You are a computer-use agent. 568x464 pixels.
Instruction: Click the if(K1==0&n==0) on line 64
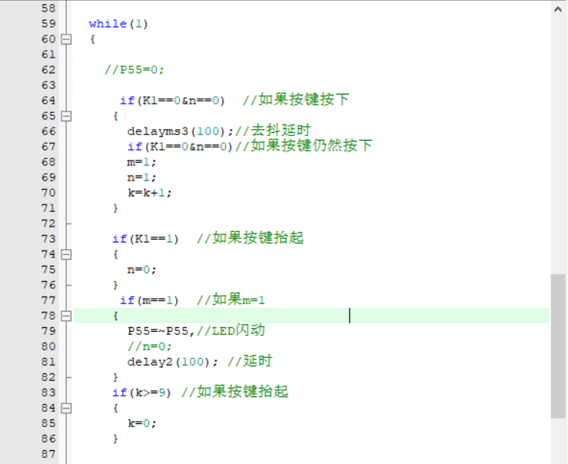172,101
